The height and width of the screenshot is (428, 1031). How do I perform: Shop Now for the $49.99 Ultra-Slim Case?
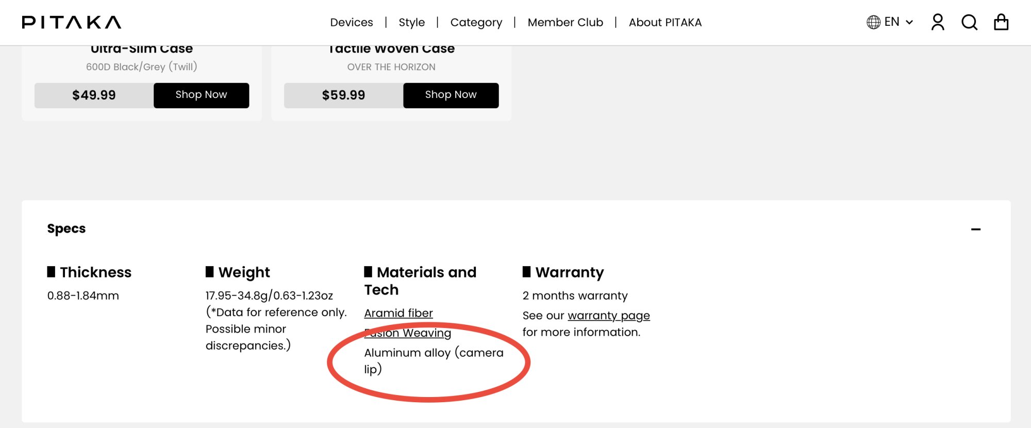tap(201, 95)
